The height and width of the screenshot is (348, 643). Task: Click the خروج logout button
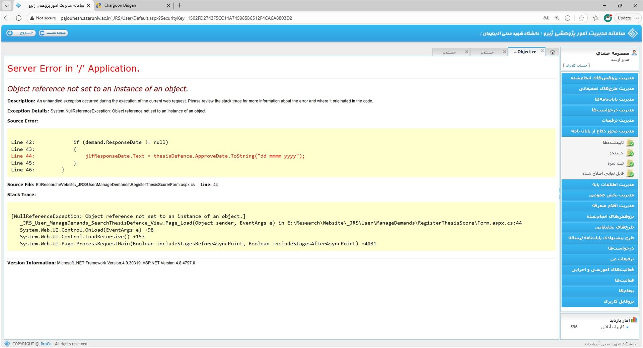tap(21, 33)
